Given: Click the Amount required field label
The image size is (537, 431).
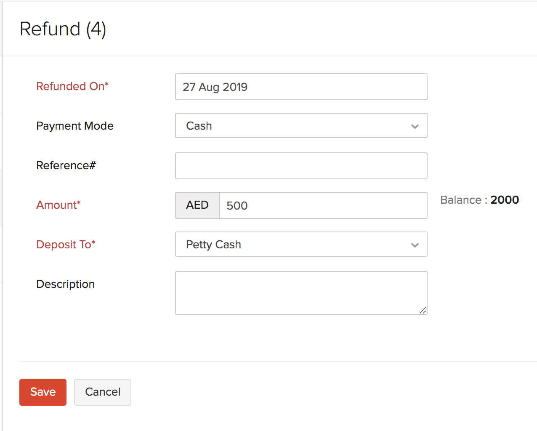Looking at the screenshot, I should 58,205.
